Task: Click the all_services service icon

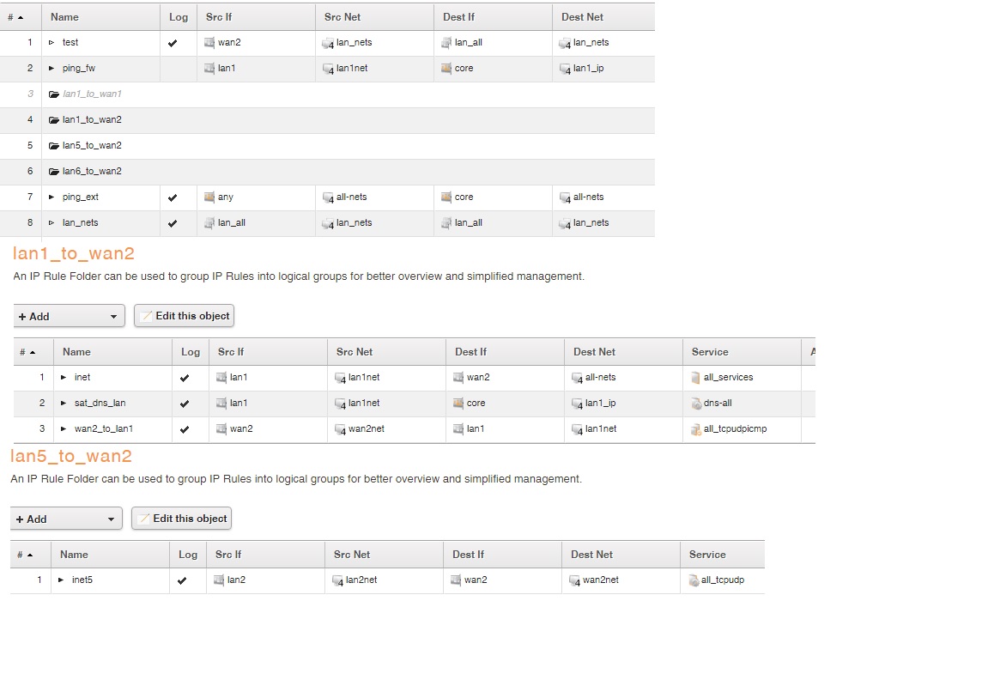Action: pyautogui.click(x=695, y=378)
